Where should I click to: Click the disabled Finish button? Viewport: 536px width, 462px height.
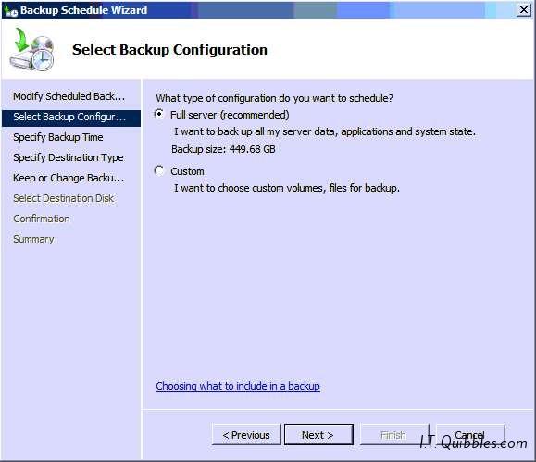tap(394, 435)
